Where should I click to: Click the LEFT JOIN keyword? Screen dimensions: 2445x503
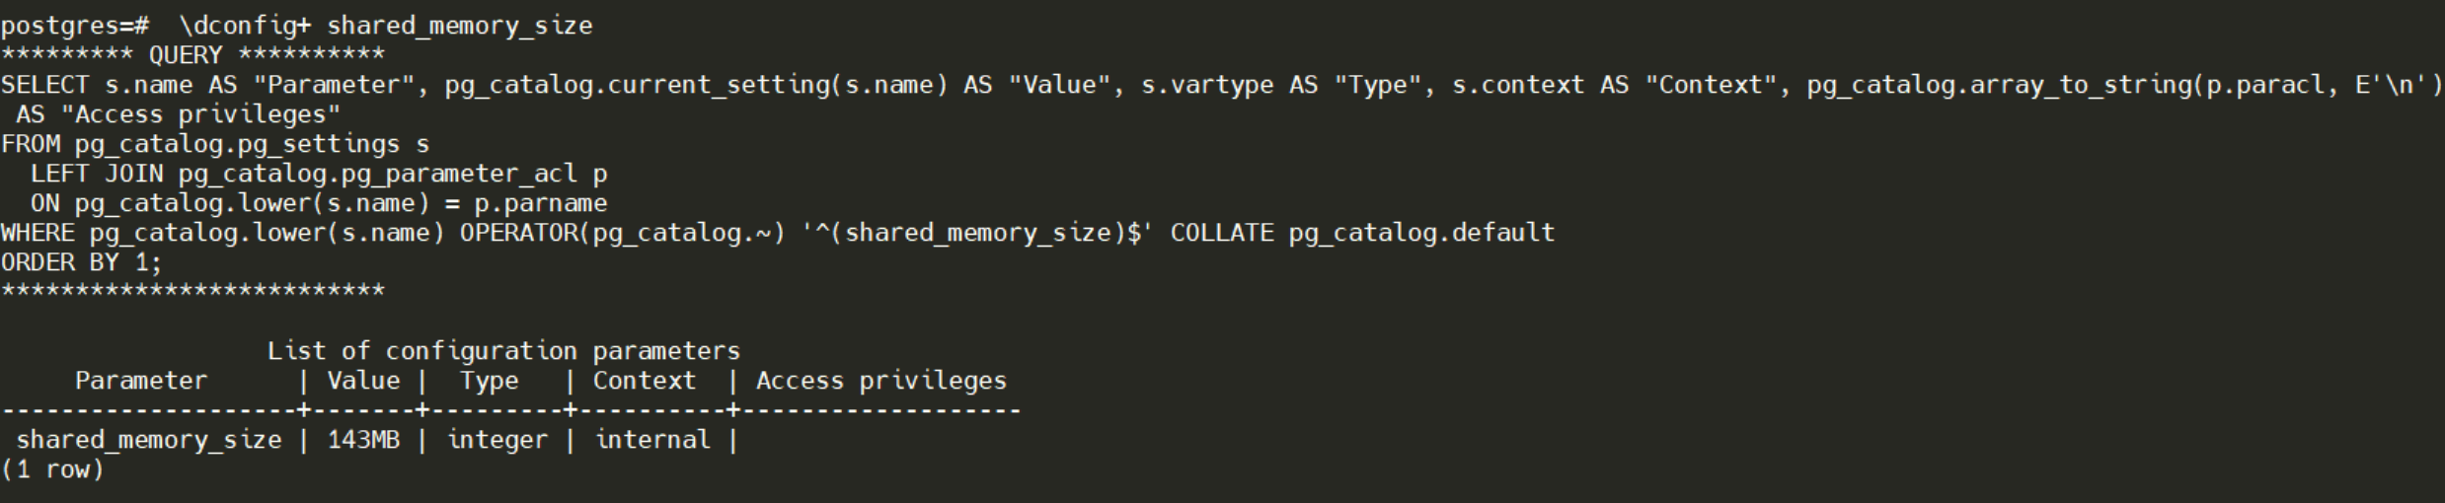point(97,174)
